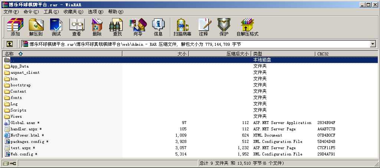Open the 命令(C) menu
This screenshot has height=168, width=380.
pyautogui.click(x=31, y=11)
